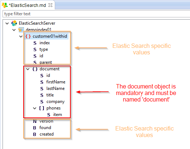Click the S string icon beside type
Image resolution: width=190 pixels, height=149 pixels.
coord(35,49)
